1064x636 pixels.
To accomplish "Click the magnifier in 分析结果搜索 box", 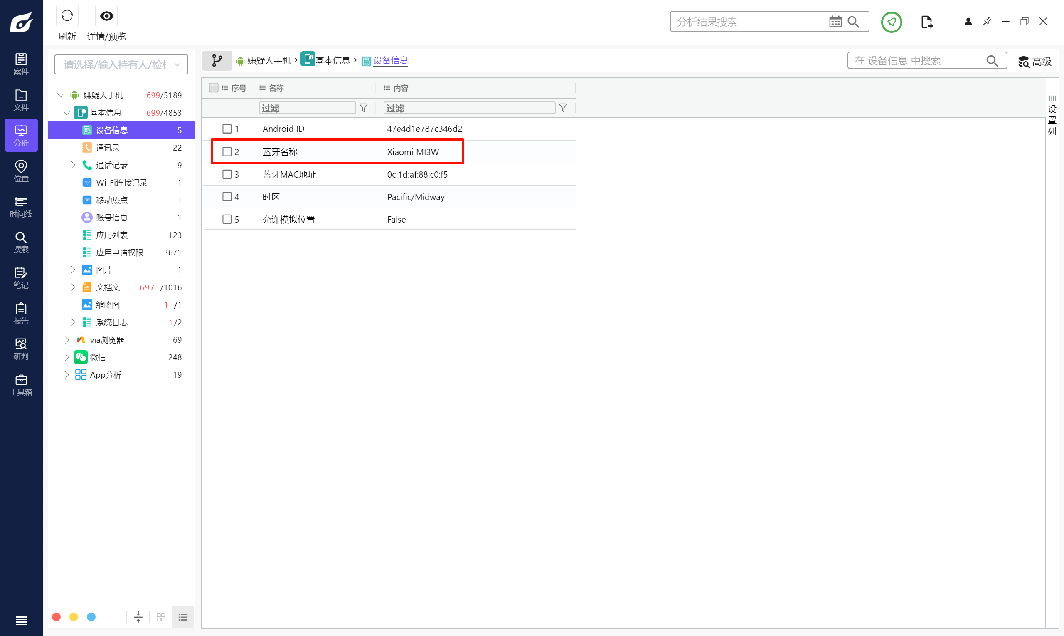I will click(x=853, y=22).
